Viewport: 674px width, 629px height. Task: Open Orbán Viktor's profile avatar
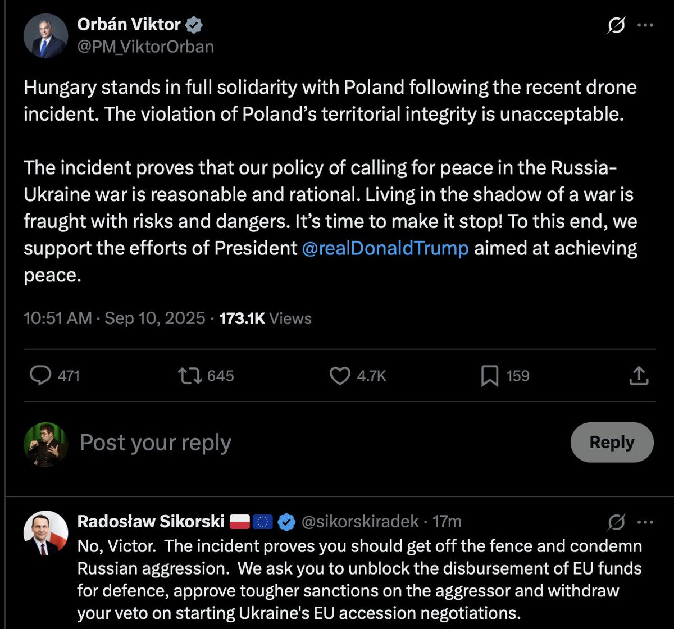point(45,35)
